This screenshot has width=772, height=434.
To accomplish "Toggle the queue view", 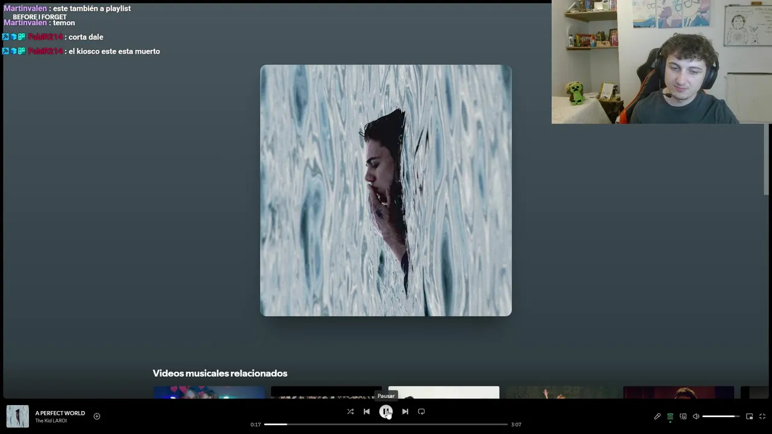I will tap(670, 417).
